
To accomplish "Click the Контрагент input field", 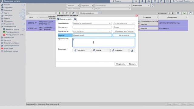I will (x=92, y=27).
